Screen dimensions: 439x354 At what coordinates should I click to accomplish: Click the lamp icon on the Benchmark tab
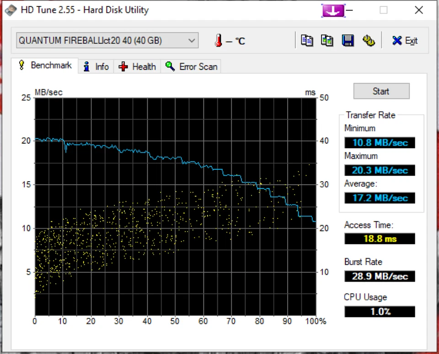click(21, 65)
